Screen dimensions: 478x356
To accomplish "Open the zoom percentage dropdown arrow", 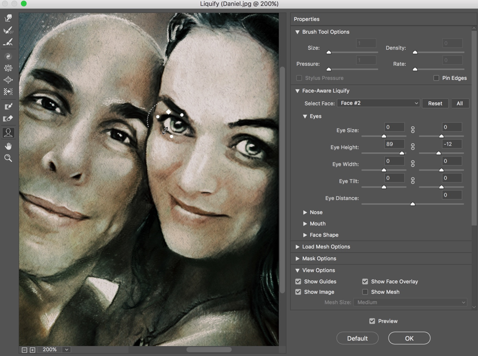I will coord(67,350).
